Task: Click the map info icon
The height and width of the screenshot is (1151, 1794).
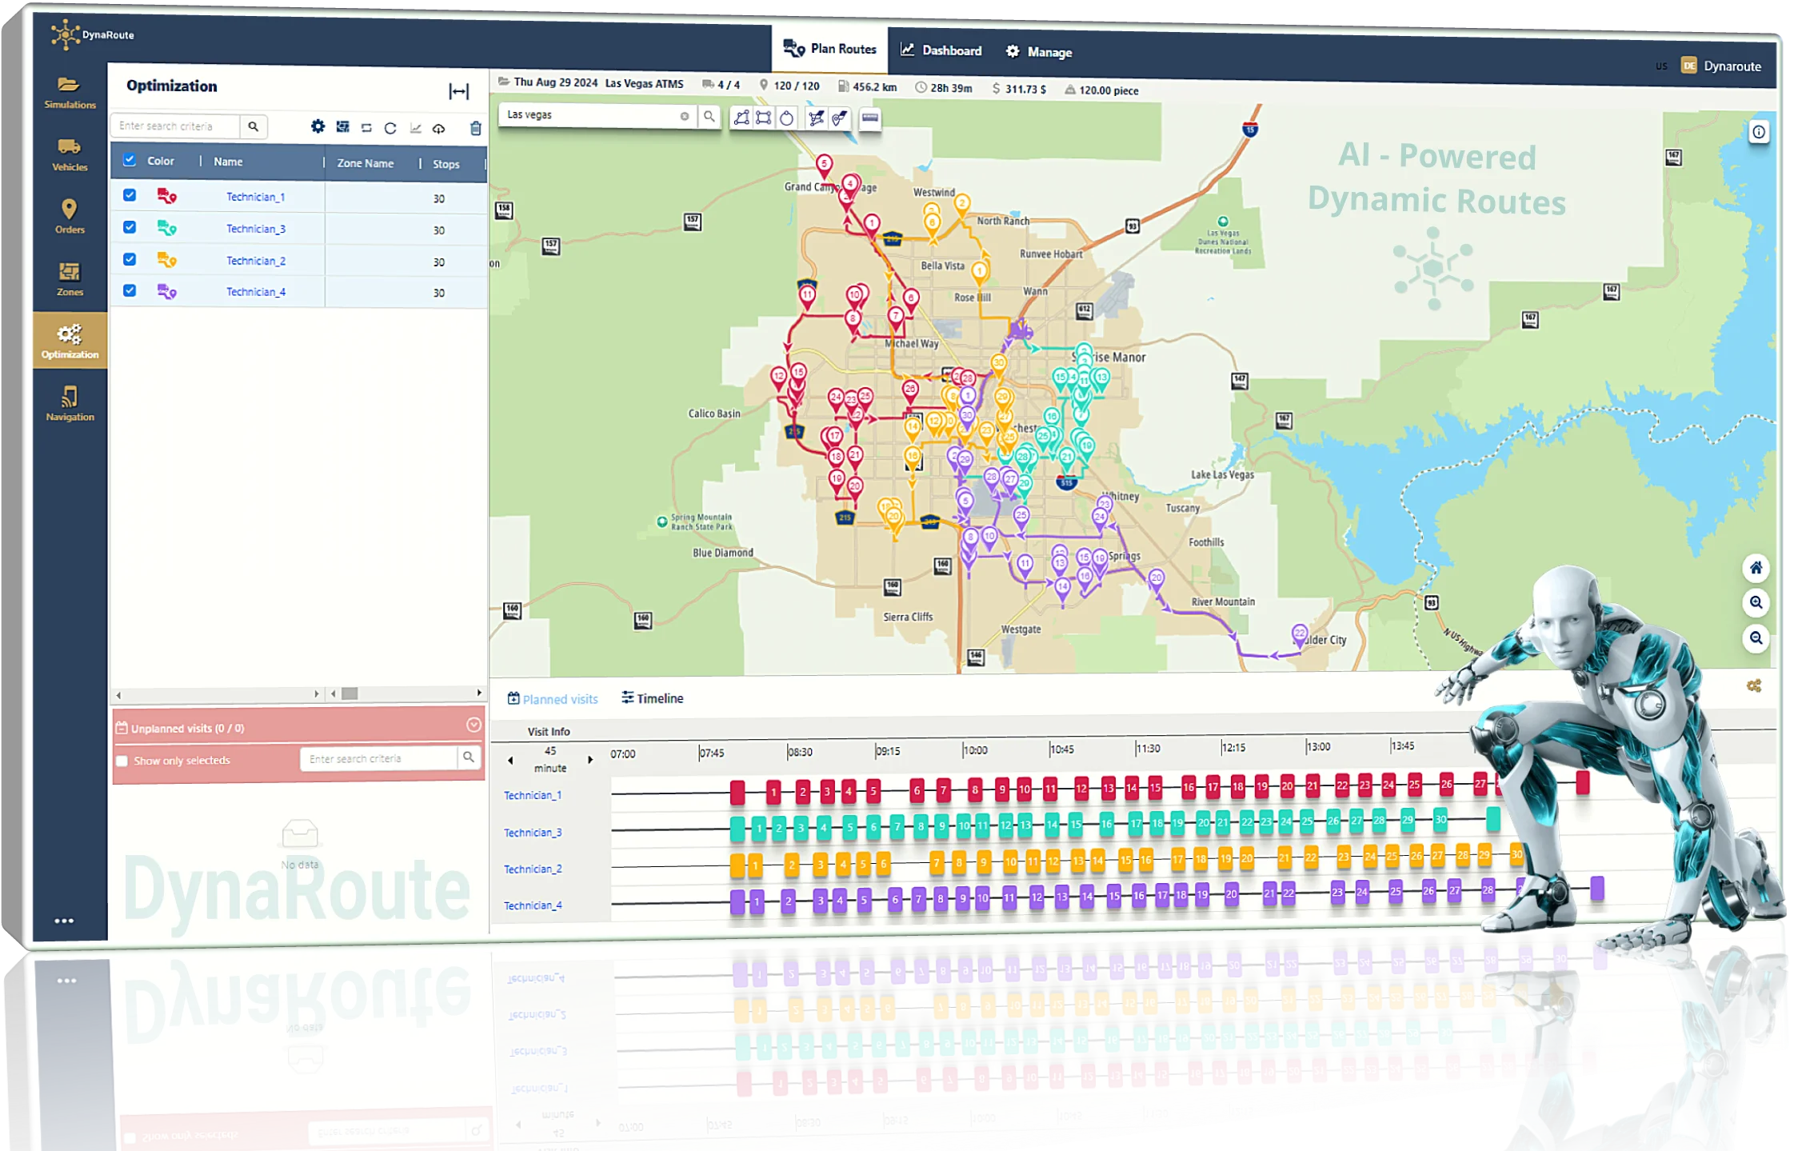Action: pos(1759,132)
